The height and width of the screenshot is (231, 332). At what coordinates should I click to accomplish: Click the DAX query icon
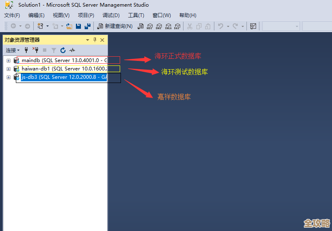(x=177, y=26)
